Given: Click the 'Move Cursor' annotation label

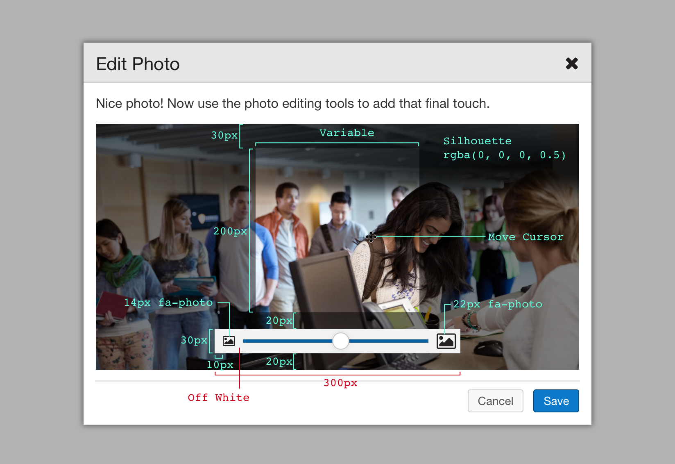Looking at the screenshot, I should (526, 237).
